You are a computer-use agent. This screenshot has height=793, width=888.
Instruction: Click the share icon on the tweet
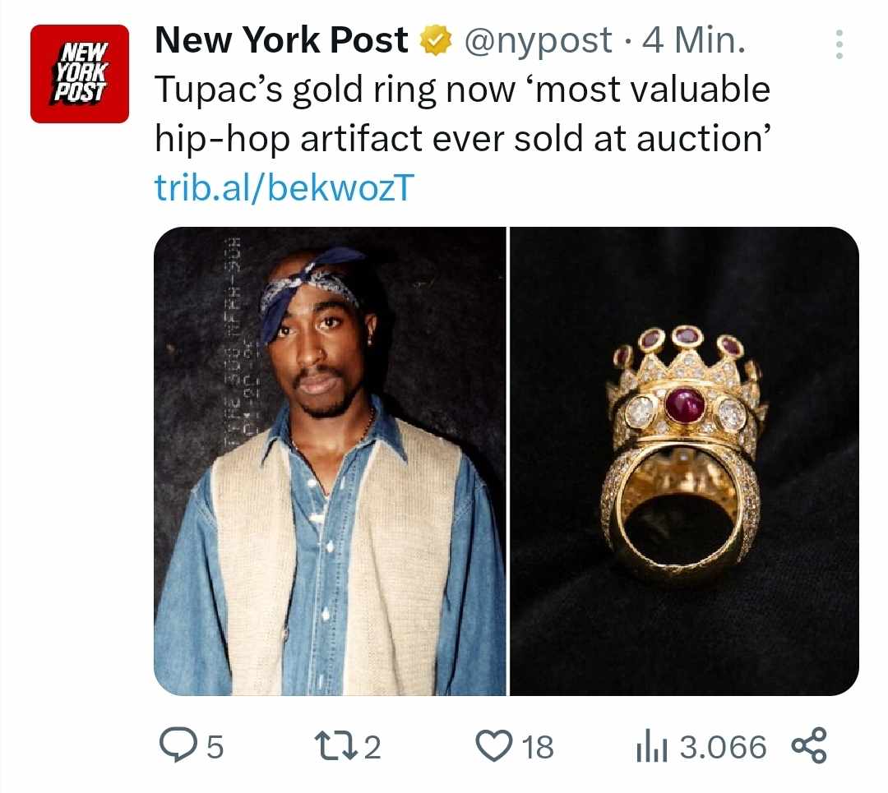[810, 745]
